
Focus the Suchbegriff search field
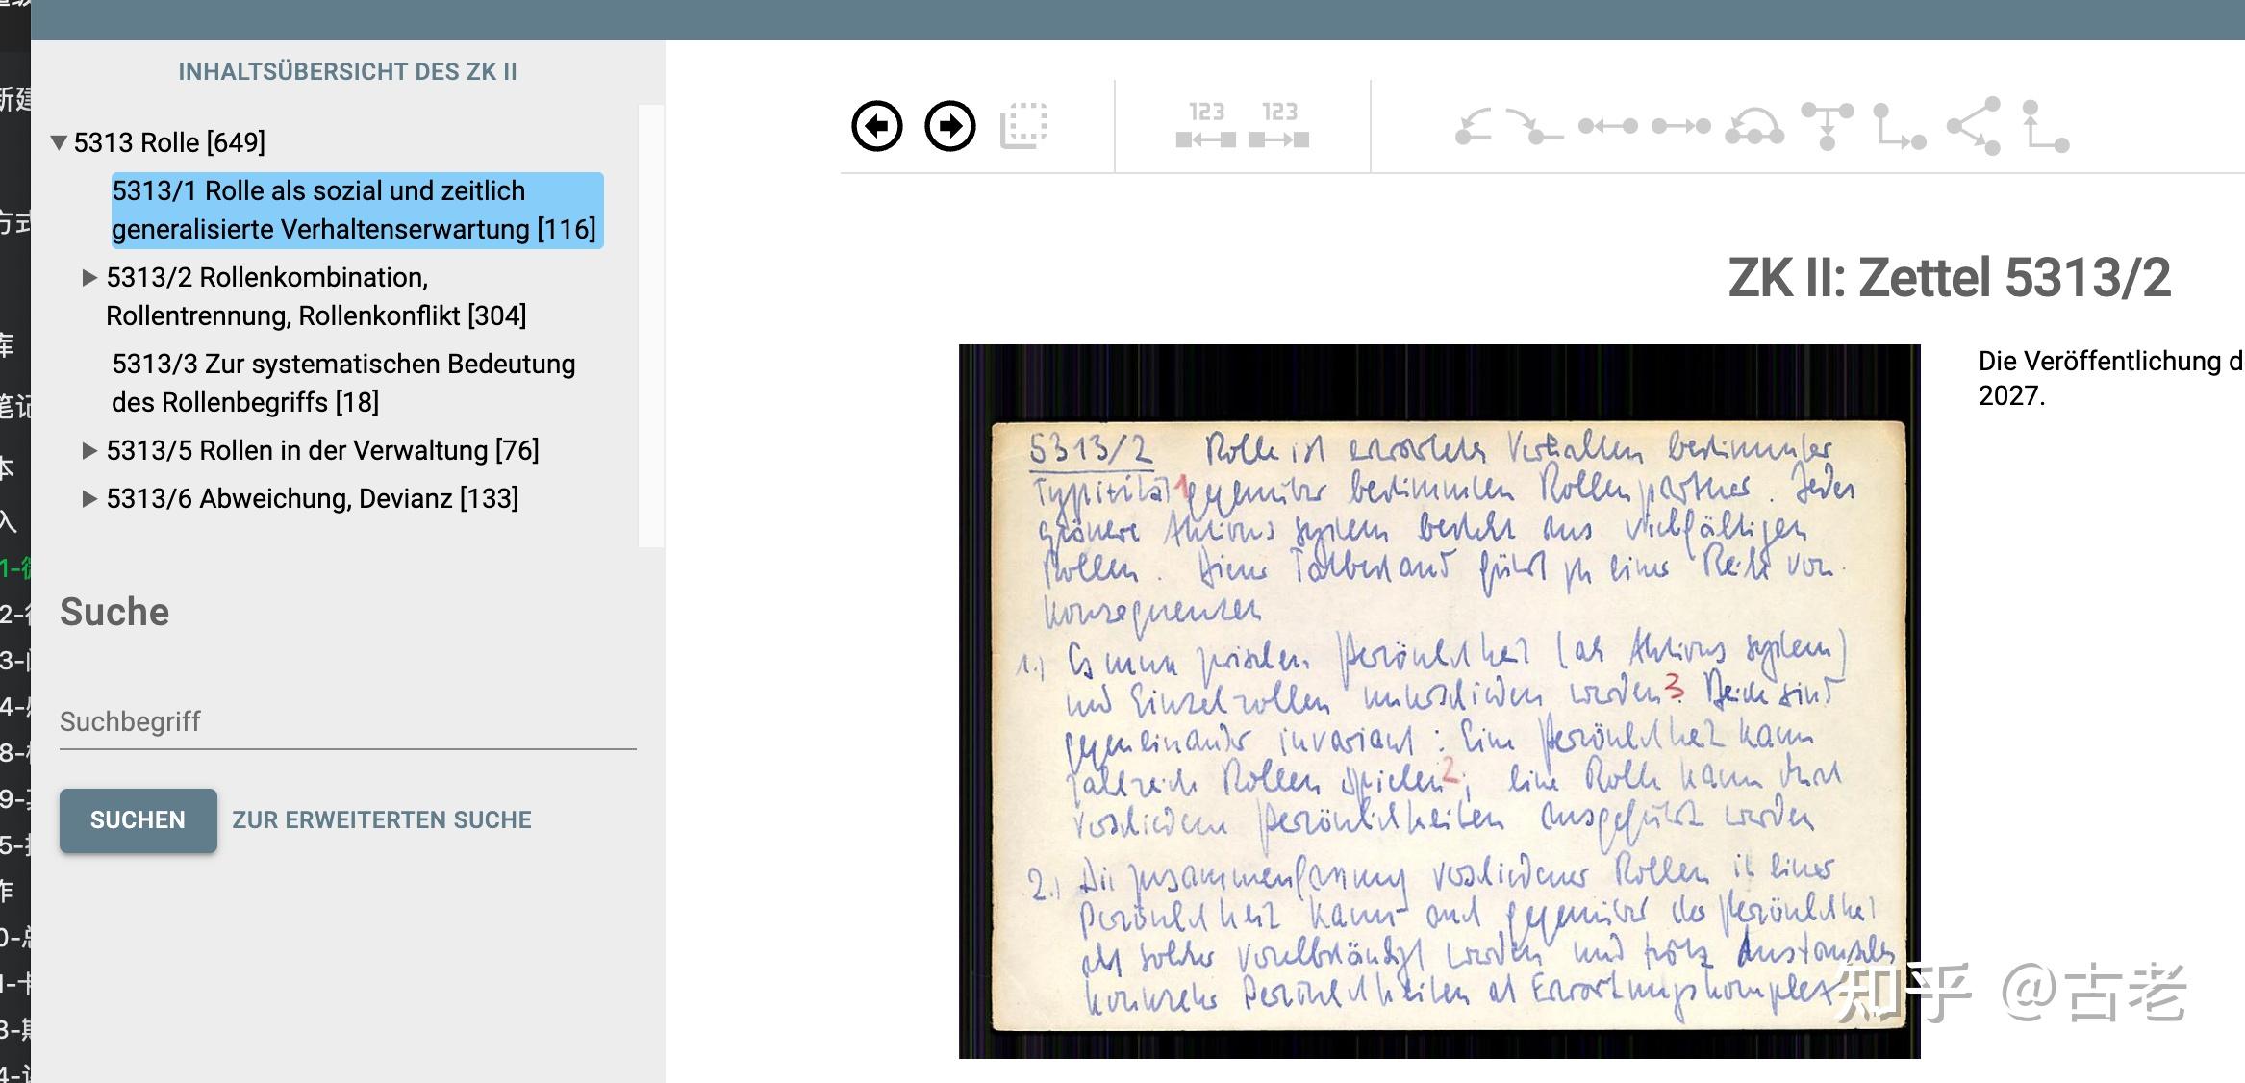coord(347,722)
